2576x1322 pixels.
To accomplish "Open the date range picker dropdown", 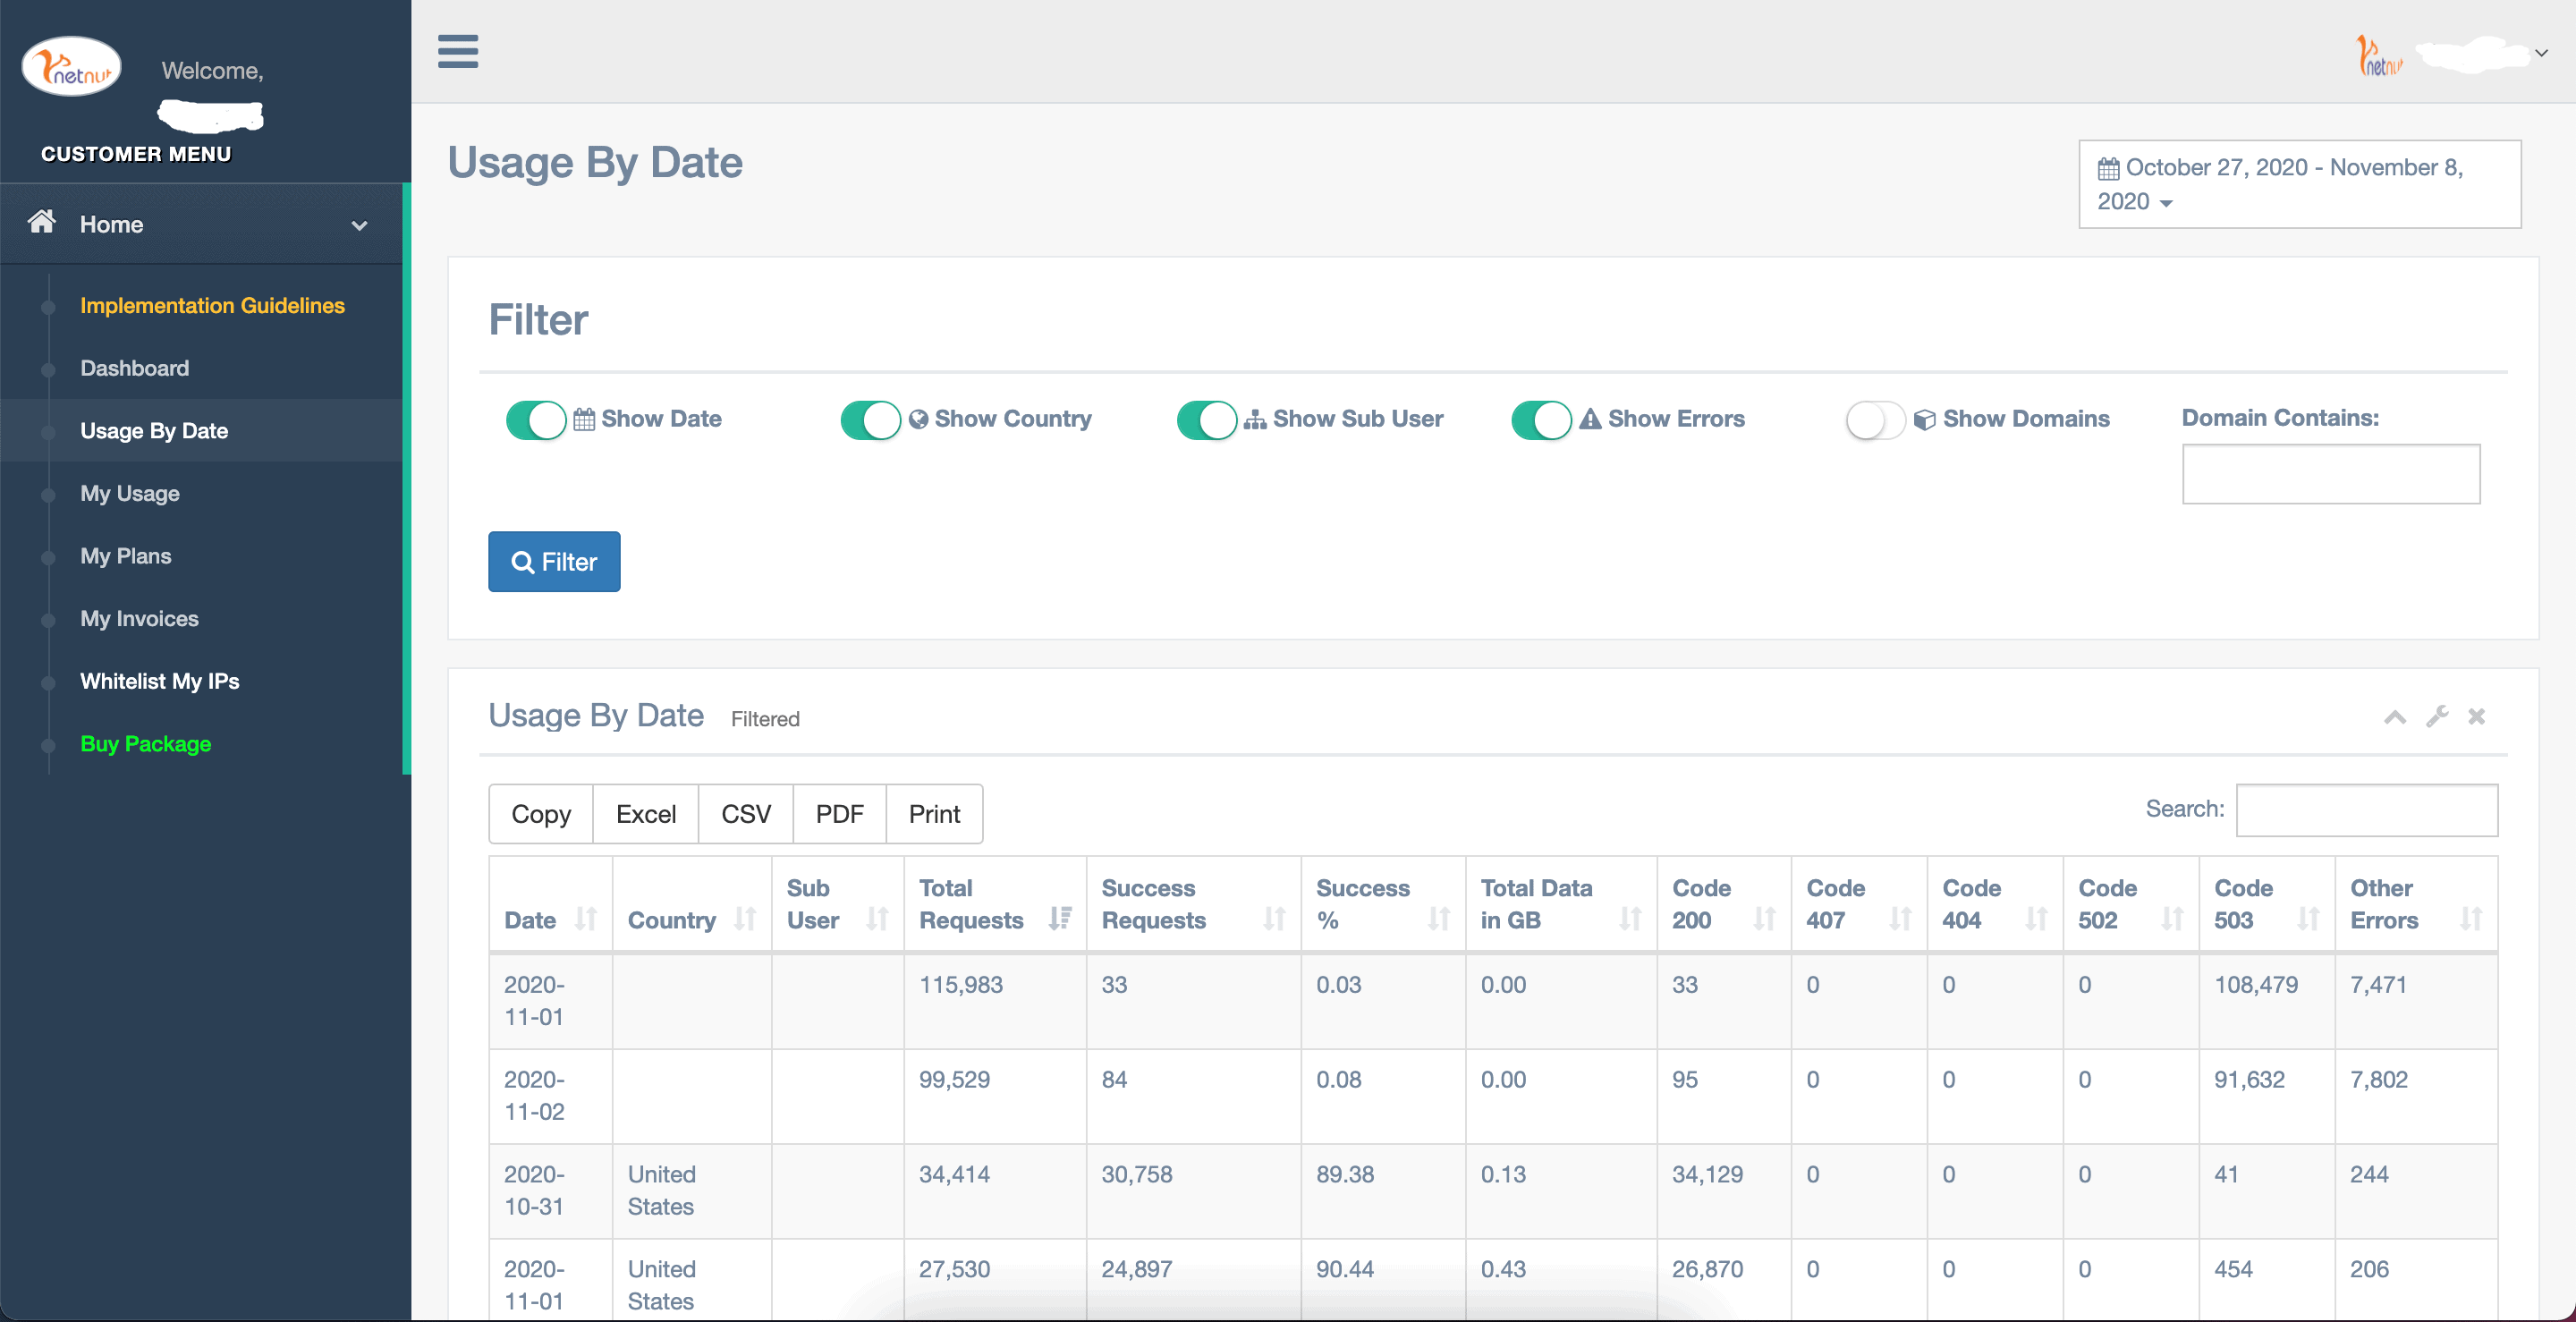I will click(x=2299, y=184).
